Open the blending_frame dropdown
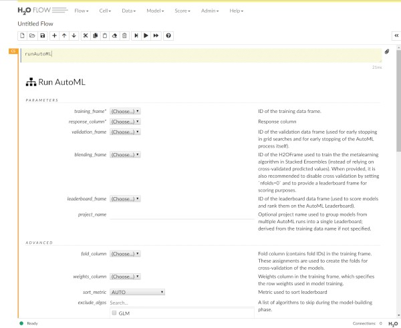 click(x=126, y=155)
